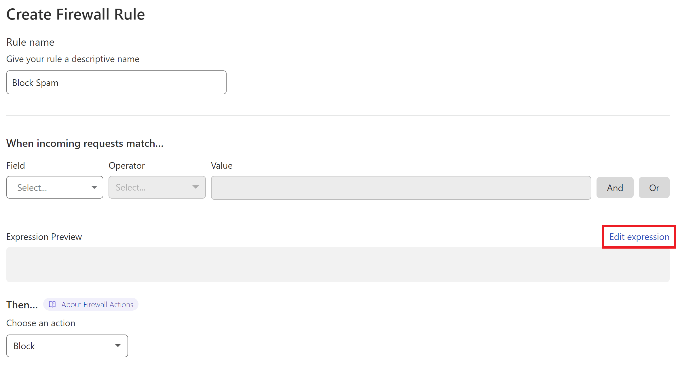The height and width of the screenshot is (367, 678).
Task: Focus the Rule name input with Block Spam
Action: (x=116, y=82)
